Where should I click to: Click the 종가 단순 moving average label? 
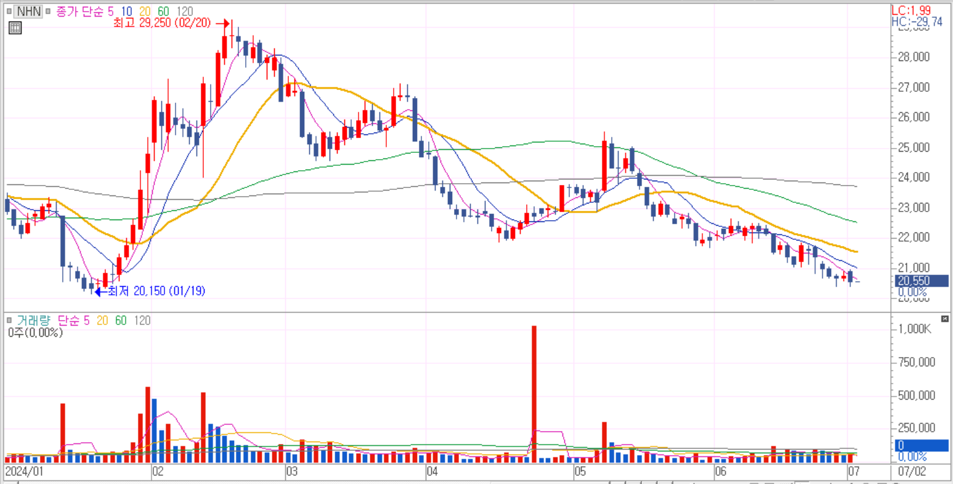tap(81, 11)
